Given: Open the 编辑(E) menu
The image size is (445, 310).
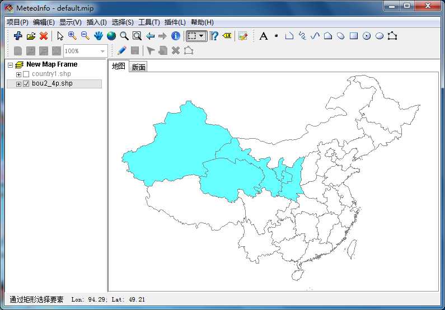Looking at the screenshot, I should point(44,22).
